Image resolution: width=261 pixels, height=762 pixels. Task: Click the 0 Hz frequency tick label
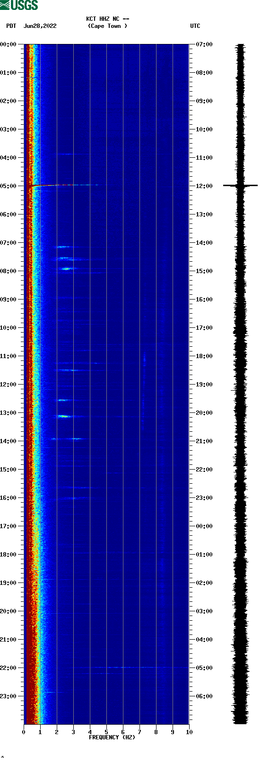click(x=24, y=732)
